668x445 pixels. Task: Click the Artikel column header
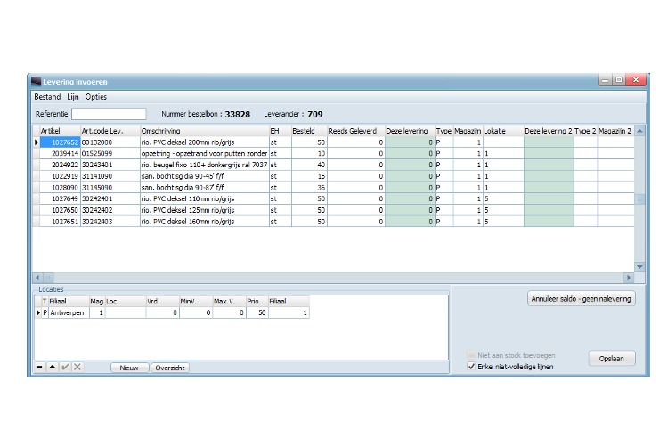(x=60, y=131)
